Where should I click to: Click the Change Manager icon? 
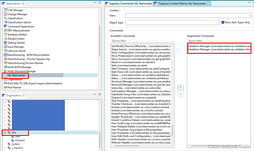pos(5,14)
